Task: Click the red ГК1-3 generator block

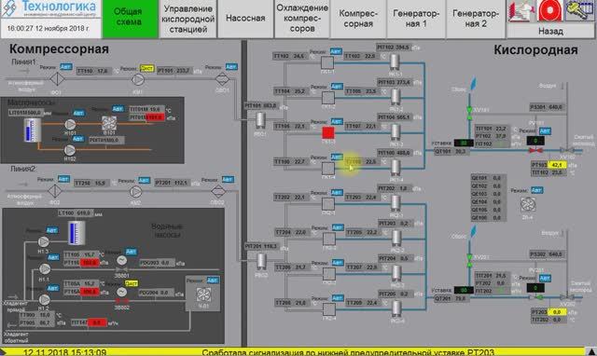Action: 328,132
